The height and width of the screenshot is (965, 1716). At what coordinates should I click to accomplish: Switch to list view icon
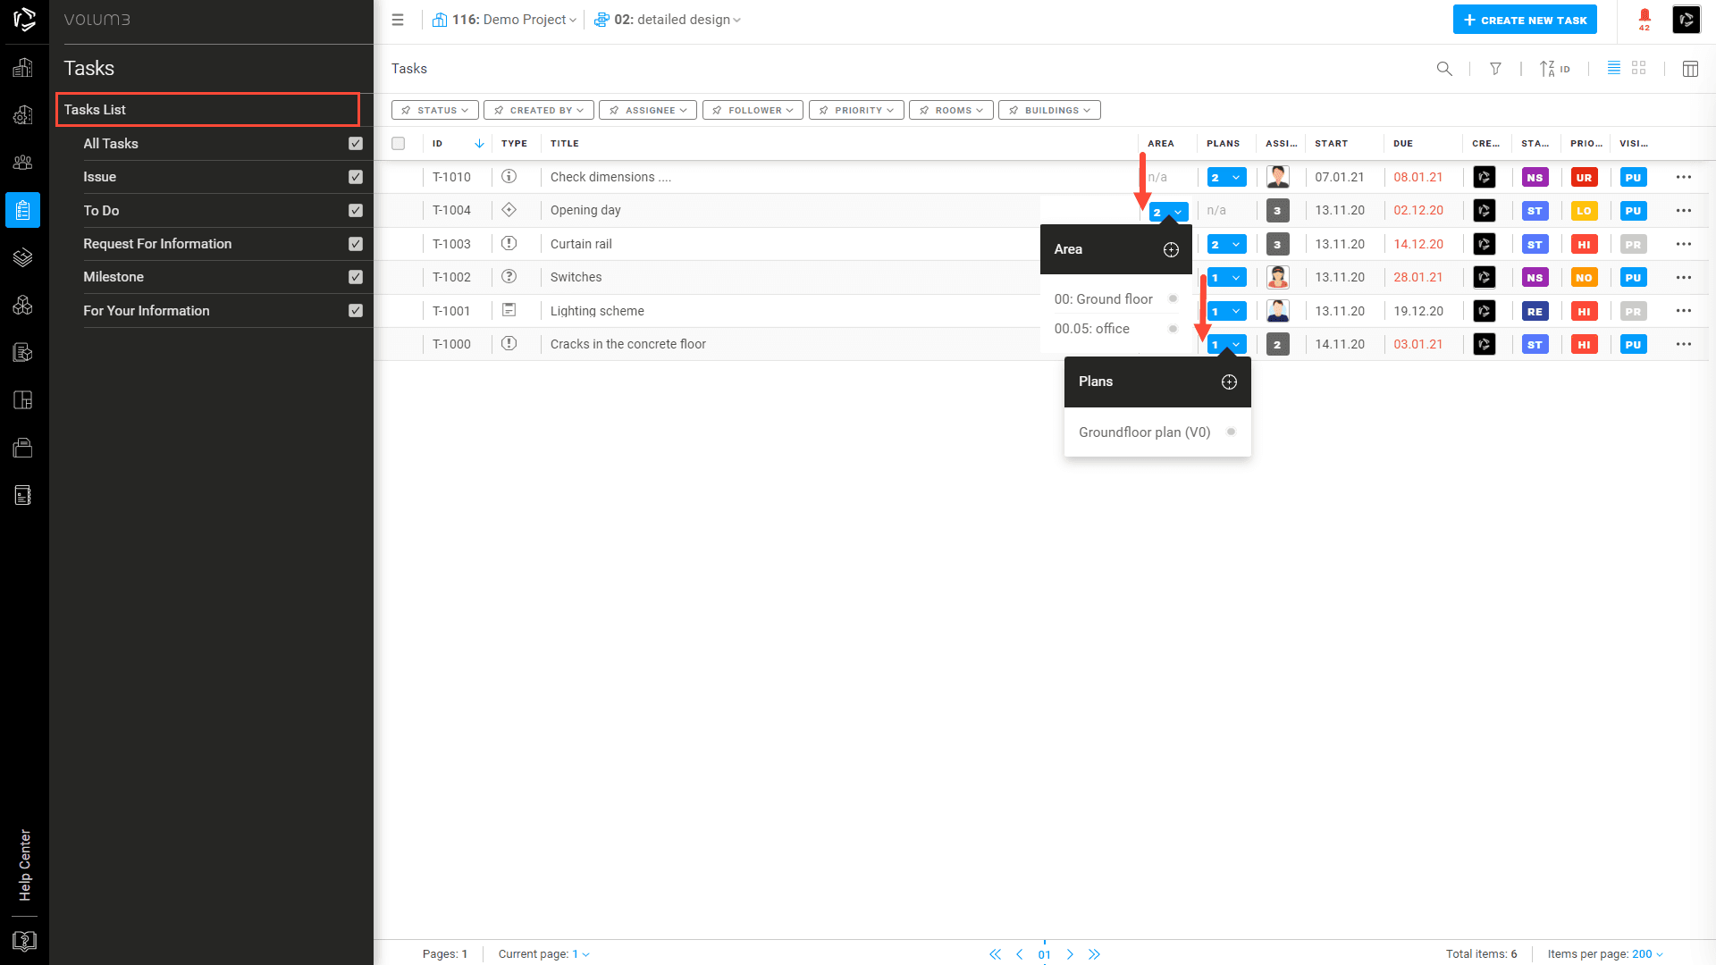(x=1614, y=68)
